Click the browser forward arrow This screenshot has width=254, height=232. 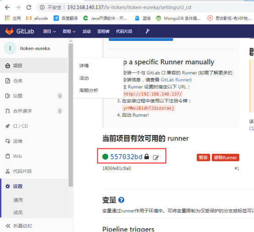[x=18, y=7]
